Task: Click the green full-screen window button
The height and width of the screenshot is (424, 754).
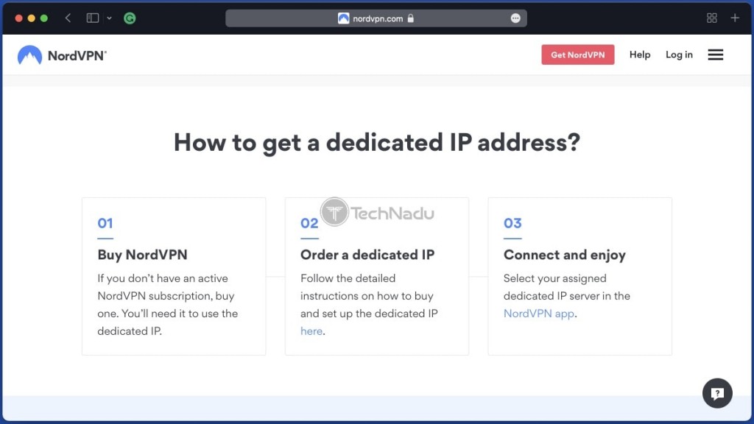Action: click(x=43, y=18)
